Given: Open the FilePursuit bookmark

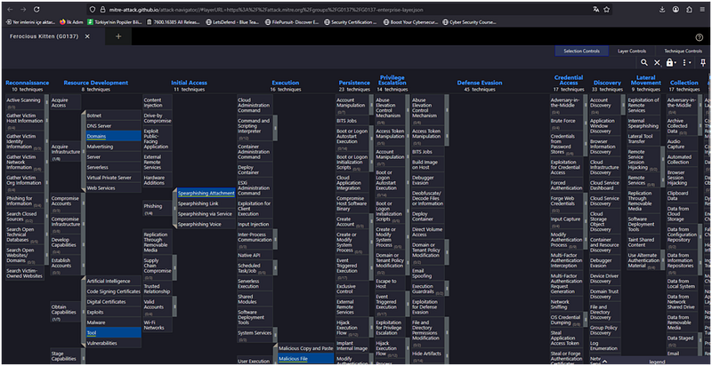Looking at the screenshot, I should coord(293,21).
